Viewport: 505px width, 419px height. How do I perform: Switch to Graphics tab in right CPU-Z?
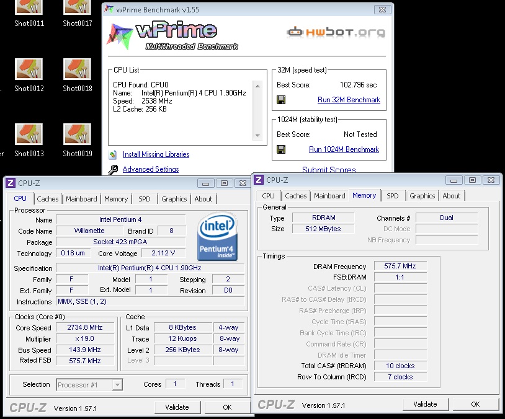422,196
